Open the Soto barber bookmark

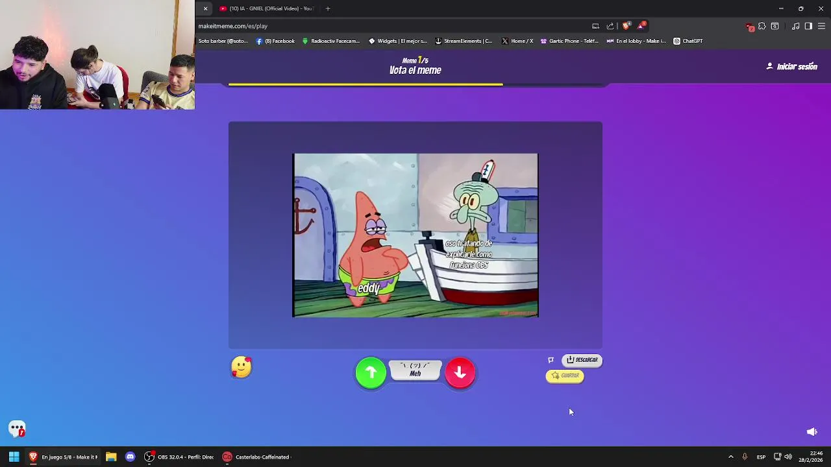point(223,41)
